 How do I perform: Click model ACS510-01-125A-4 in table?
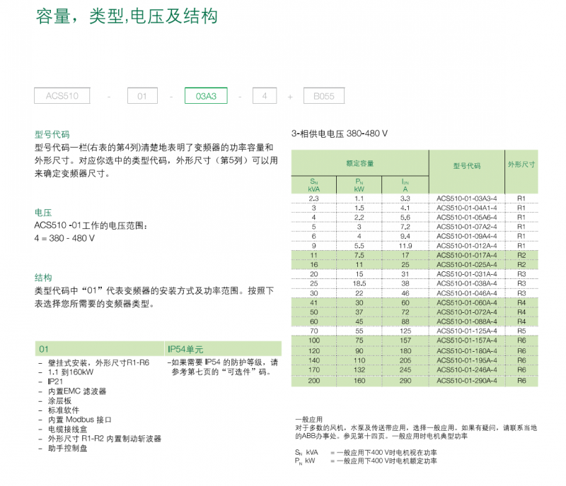pyautogui.click(x=466, y=331)
